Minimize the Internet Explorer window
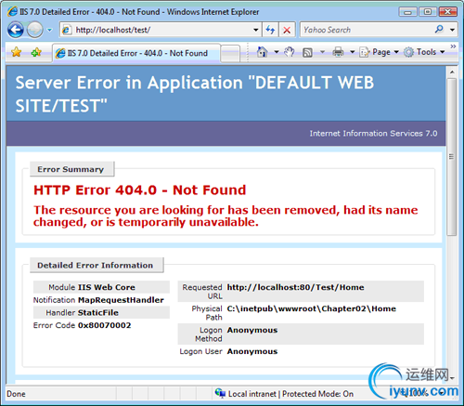Viewport: 464px width, 406px height. 407,12
